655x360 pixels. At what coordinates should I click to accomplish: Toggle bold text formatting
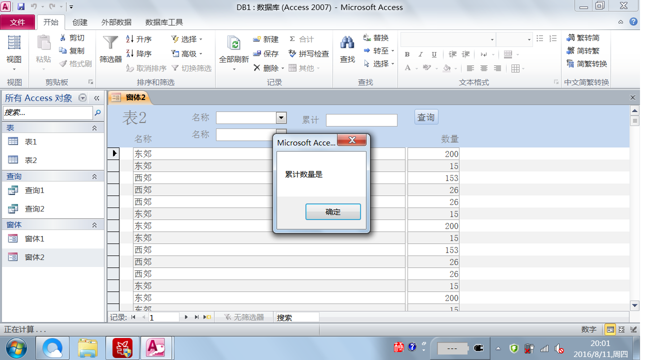click(x=407, y=54)
